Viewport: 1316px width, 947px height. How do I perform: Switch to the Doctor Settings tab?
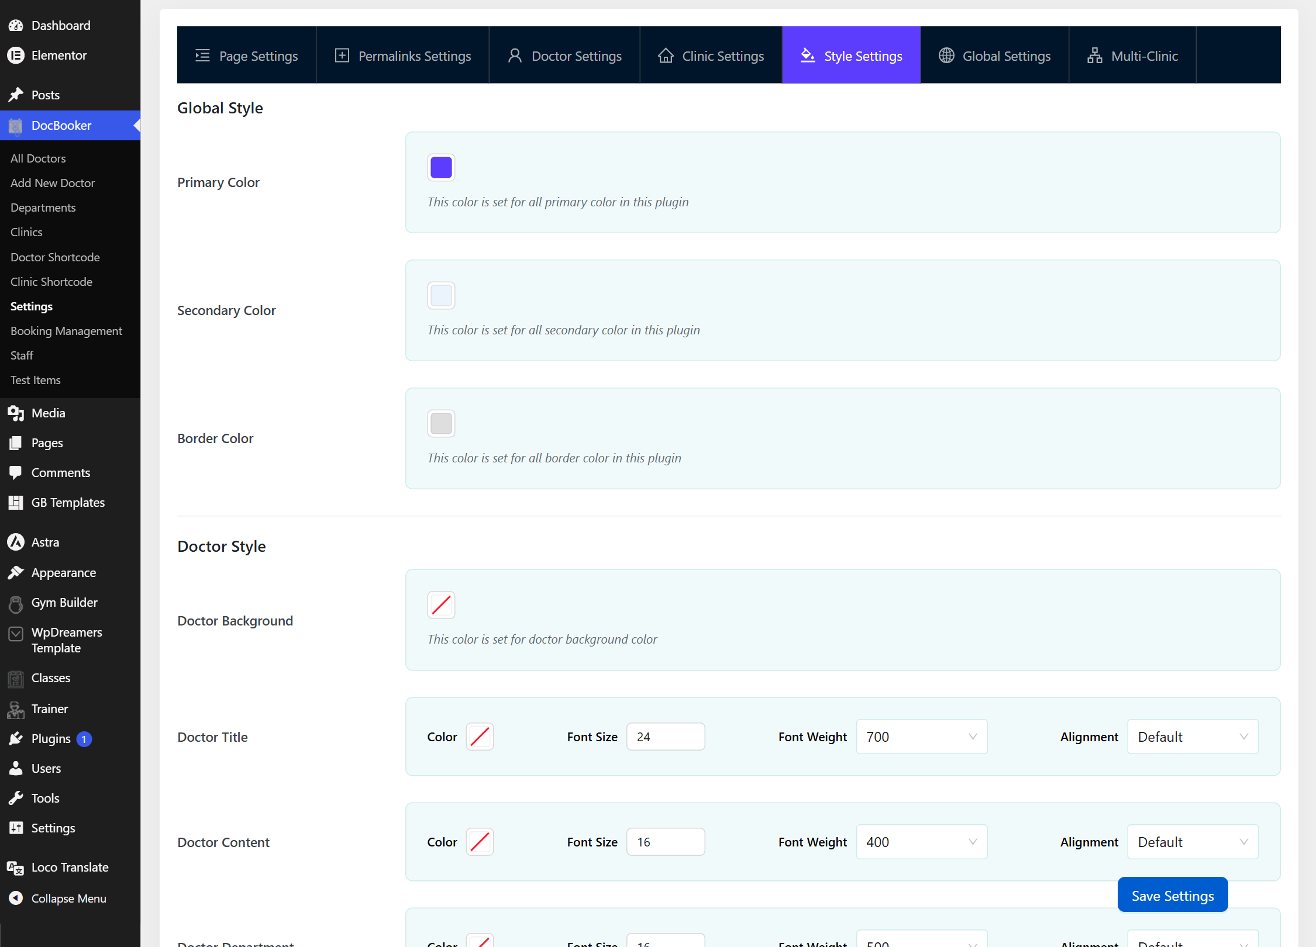(564, 55)
